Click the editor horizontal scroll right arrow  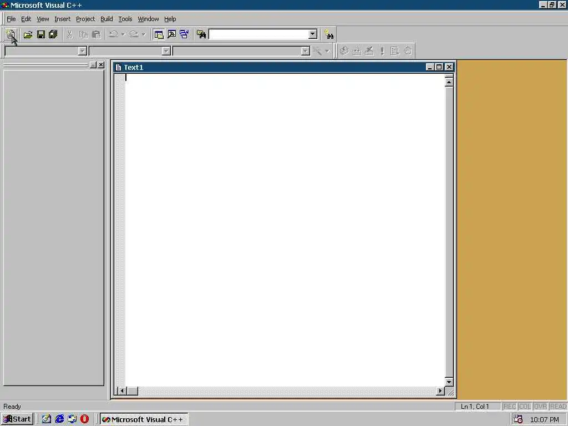pyautogui.click(x=440, y=391)
